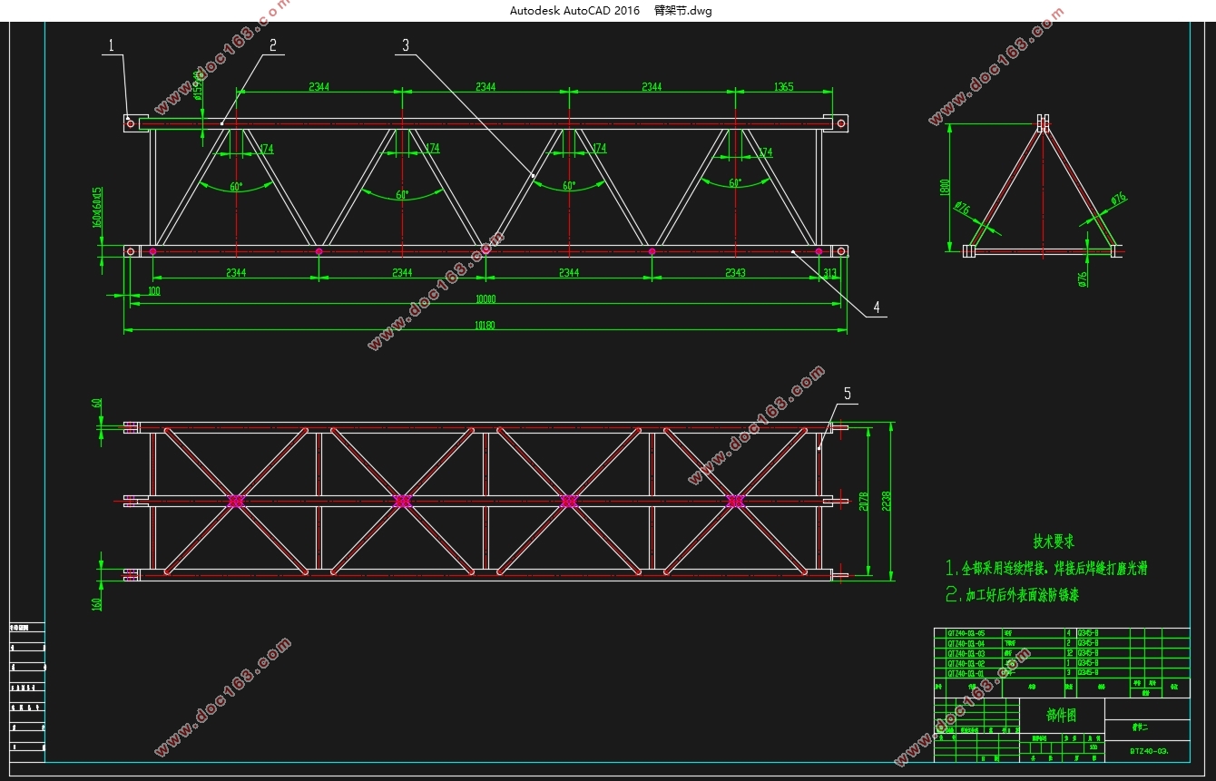Select part balloon number 5
Screen dimensions: 1216x781
847,393
